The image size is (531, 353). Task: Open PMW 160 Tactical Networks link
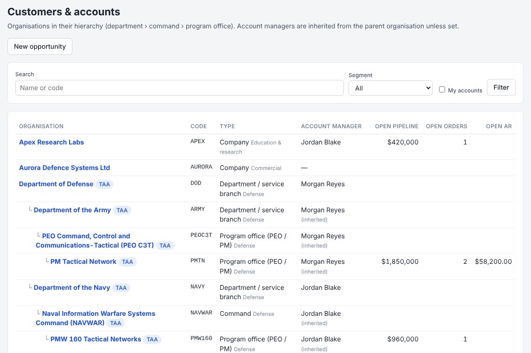pos(96,339)
